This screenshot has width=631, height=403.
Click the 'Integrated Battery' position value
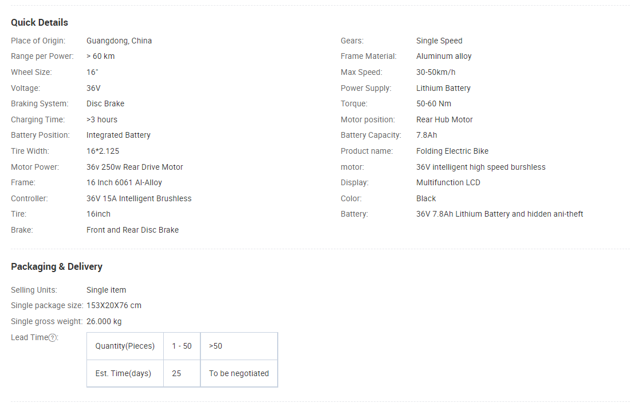point(119,135)
